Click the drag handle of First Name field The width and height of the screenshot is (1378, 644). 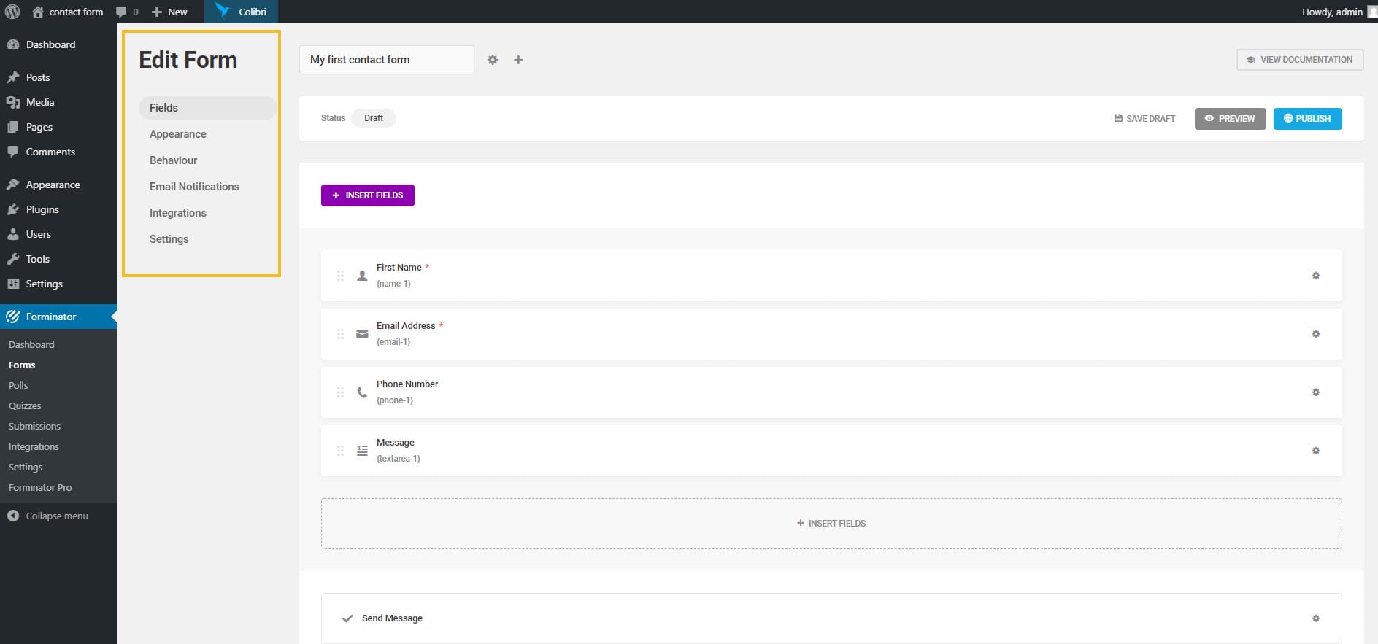(x=340, y=276)
